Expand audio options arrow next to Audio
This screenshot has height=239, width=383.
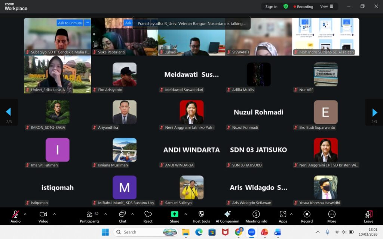coord(25,214)
